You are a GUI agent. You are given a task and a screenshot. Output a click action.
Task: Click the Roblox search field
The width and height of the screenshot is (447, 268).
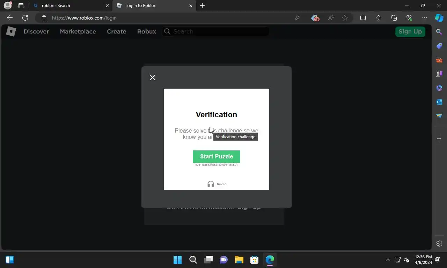click(x=216, y=31)
